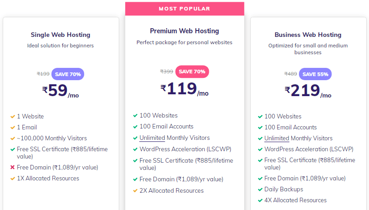Click yellow check beside 1X Allocated Resources
Viewport: 369px width, 210px height.
coord(13,179)
